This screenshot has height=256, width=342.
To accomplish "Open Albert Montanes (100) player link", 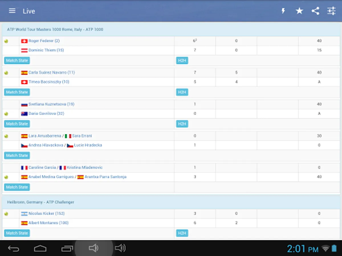I will coord(48,223).
